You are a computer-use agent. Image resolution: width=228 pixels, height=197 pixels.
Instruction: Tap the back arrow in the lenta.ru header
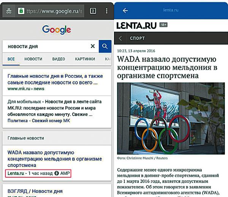click(x=125, y=11)
